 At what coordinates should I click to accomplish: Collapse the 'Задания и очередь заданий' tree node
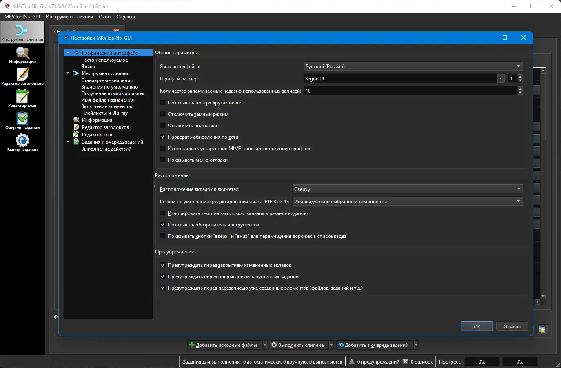[68, 142]
